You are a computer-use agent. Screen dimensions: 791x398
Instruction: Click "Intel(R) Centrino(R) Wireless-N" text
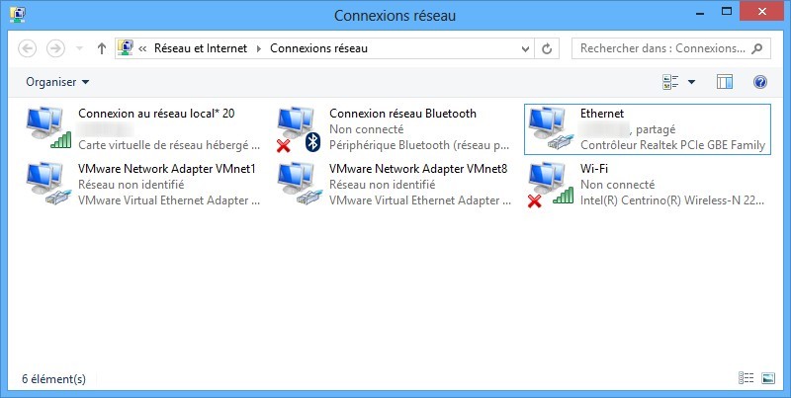(672, 200)
